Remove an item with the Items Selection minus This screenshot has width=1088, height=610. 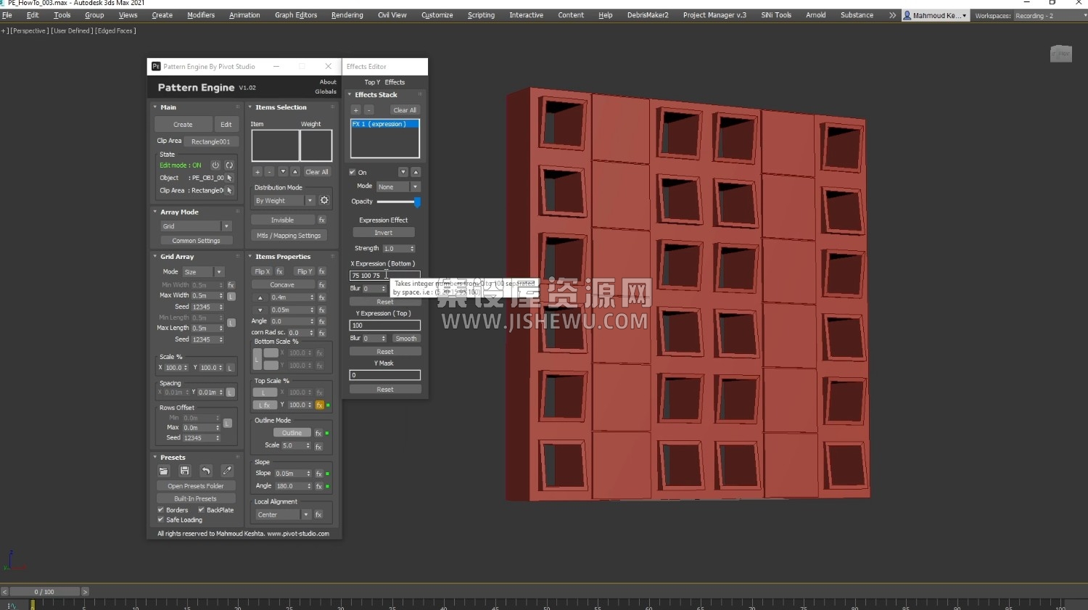coord(269,172)
